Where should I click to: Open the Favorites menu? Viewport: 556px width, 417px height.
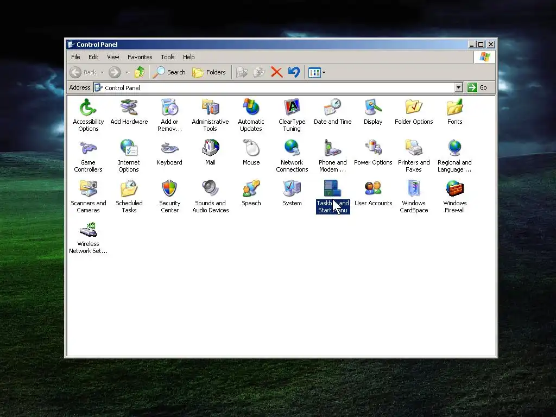(140, 57)
